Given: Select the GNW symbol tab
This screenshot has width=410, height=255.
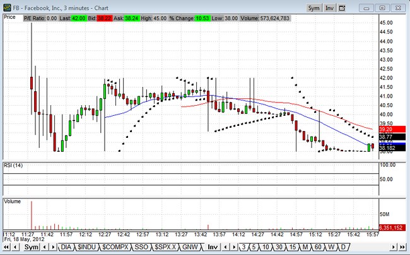Looking at the screenshot, I should coord(190,247).
